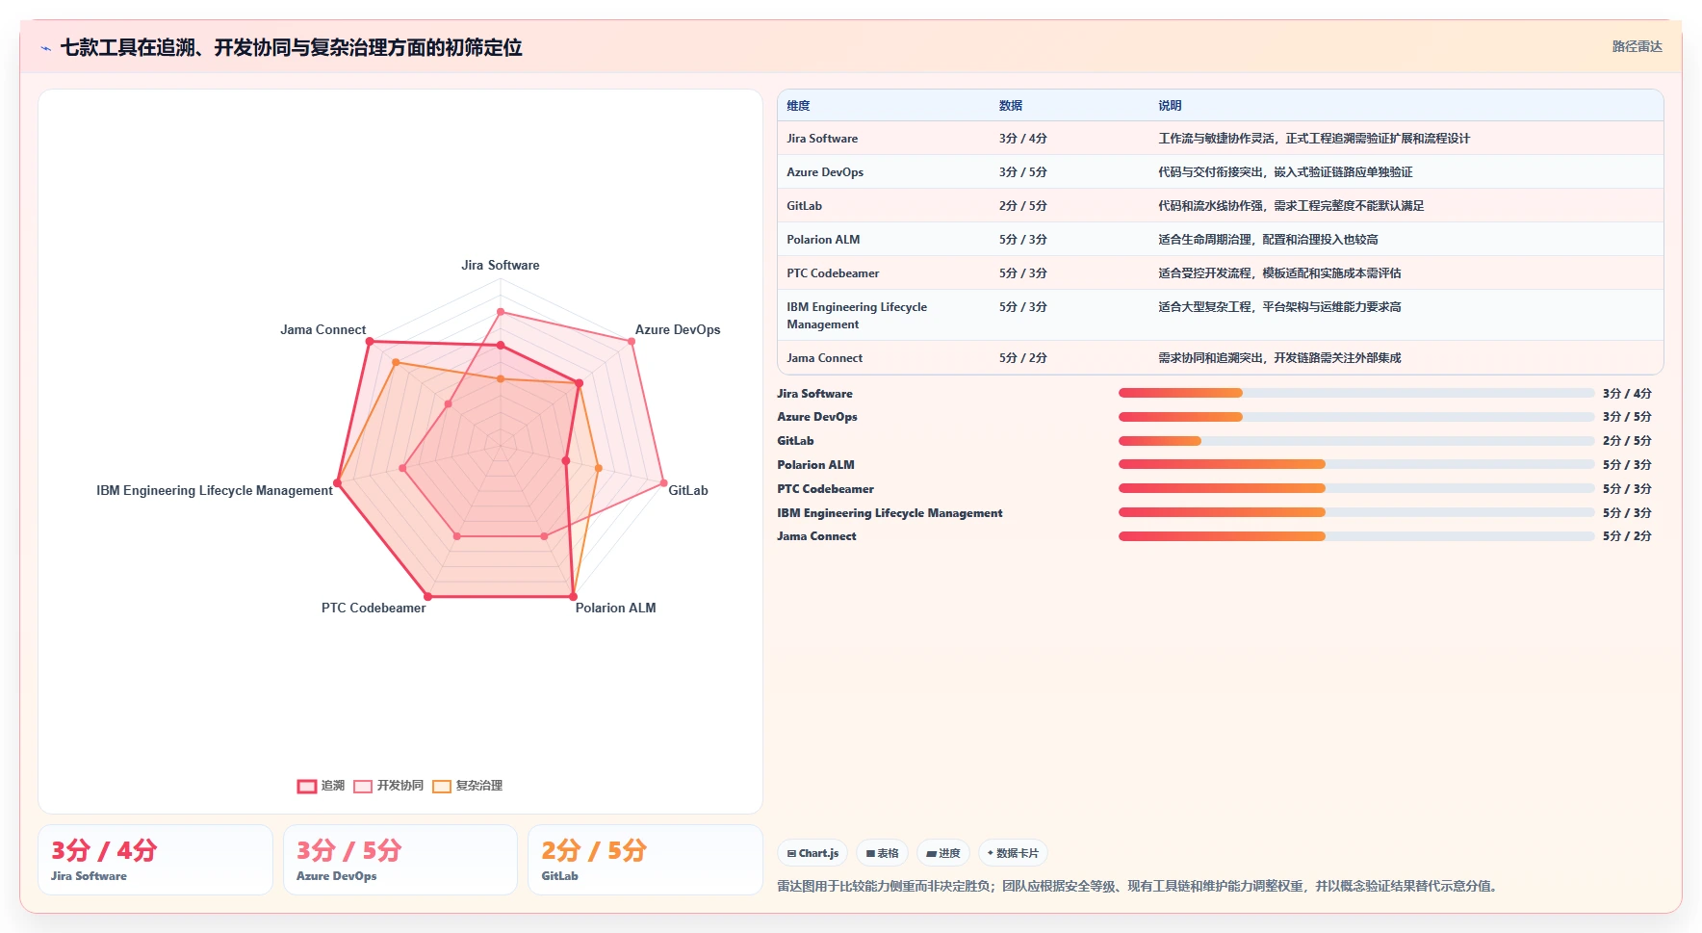Click the PTC Codebeamer progress bar
Viewport: 1702px width, 933px height.
point(1355,488)
